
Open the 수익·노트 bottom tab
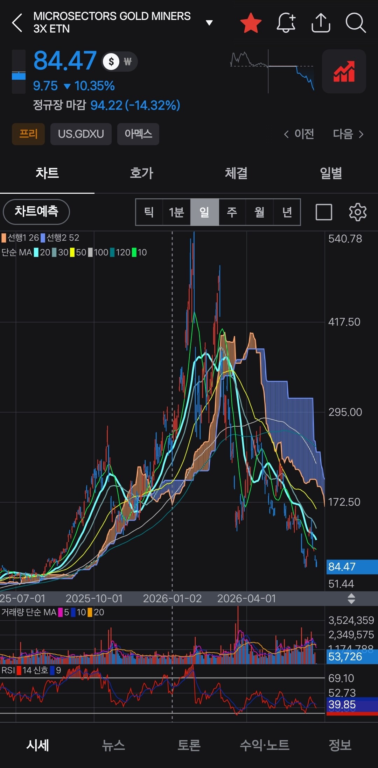pos(265,745)
